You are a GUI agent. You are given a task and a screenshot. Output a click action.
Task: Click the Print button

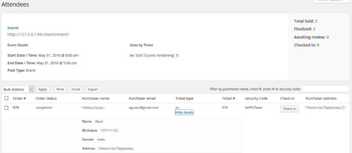pyautogui.click(x=60, y=89)
